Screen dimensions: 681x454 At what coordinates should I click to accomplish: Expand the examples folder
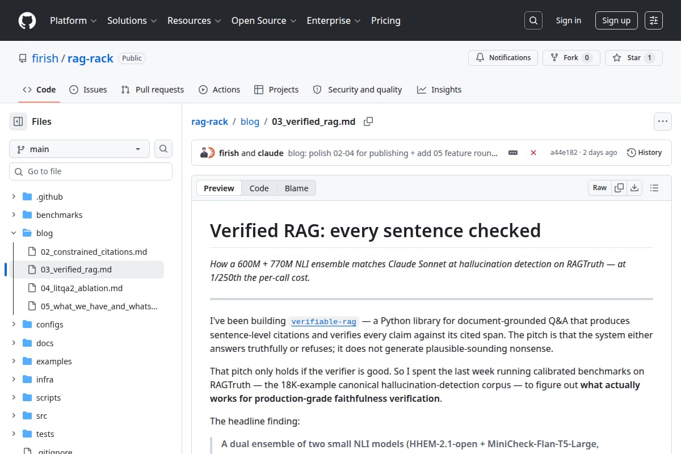[14, 361]
